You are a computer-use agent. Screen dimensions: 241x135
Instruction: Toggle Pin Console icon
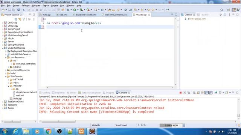(x=216, y=93)
